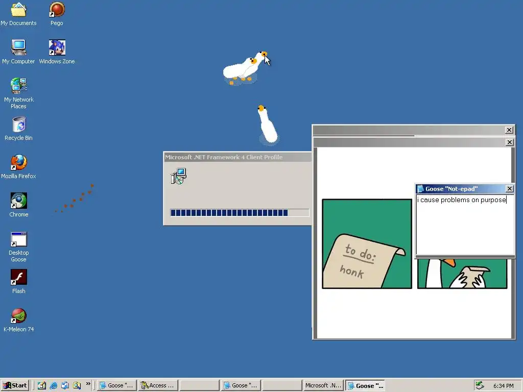This screenshot has height=392, width=523.
Task: Click the setup icon in the .NET Framework window
Action: (178, 176)
